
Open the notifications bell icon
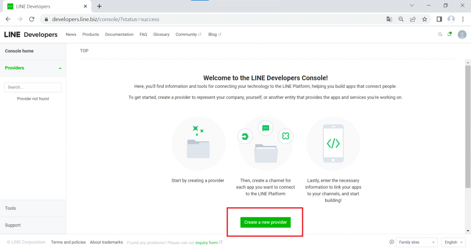pos(450,34)
